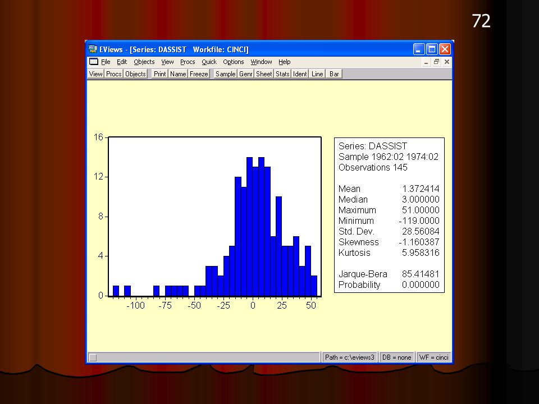Click the DB = none status entry
This screenshot has height=404, width=539.
(x=397, y=357)
